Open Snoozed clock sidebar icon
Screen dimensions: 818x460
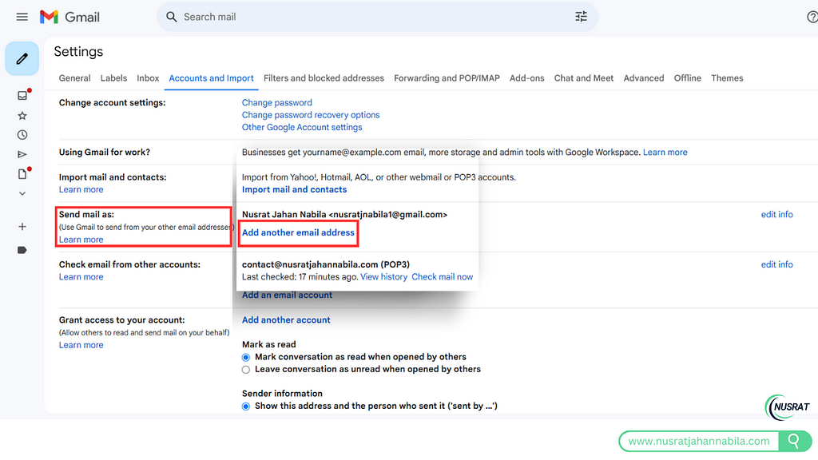22,135
